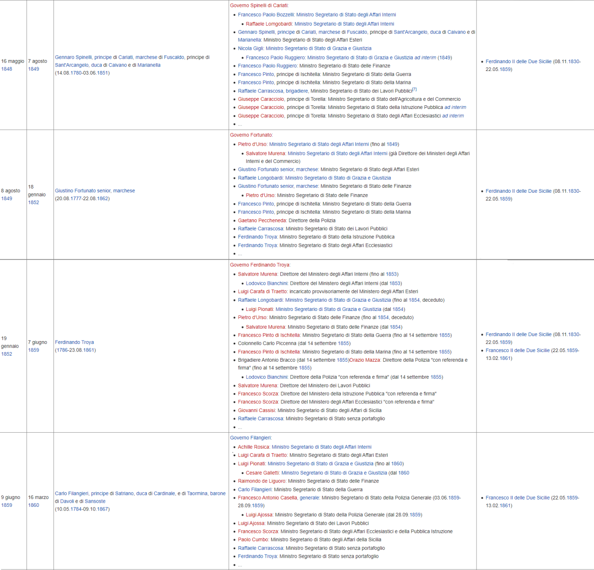Open footnote reference number 7
Image resolution: width=594 pixels, height=570 pixels.
pos(414,89)
